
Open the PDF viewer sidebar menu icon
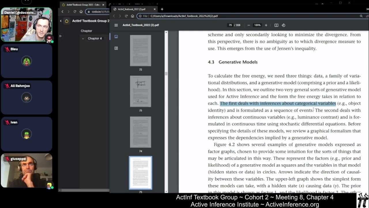tap(116, 25)
